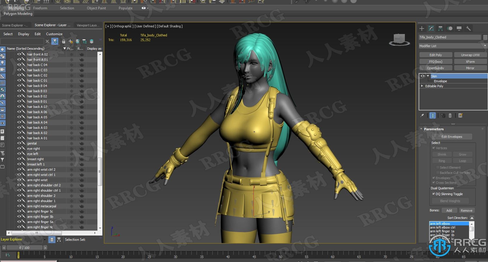Open the Modifier List dropdown
The width and height of the screenshot is (488, 262).
pos(485,46)
